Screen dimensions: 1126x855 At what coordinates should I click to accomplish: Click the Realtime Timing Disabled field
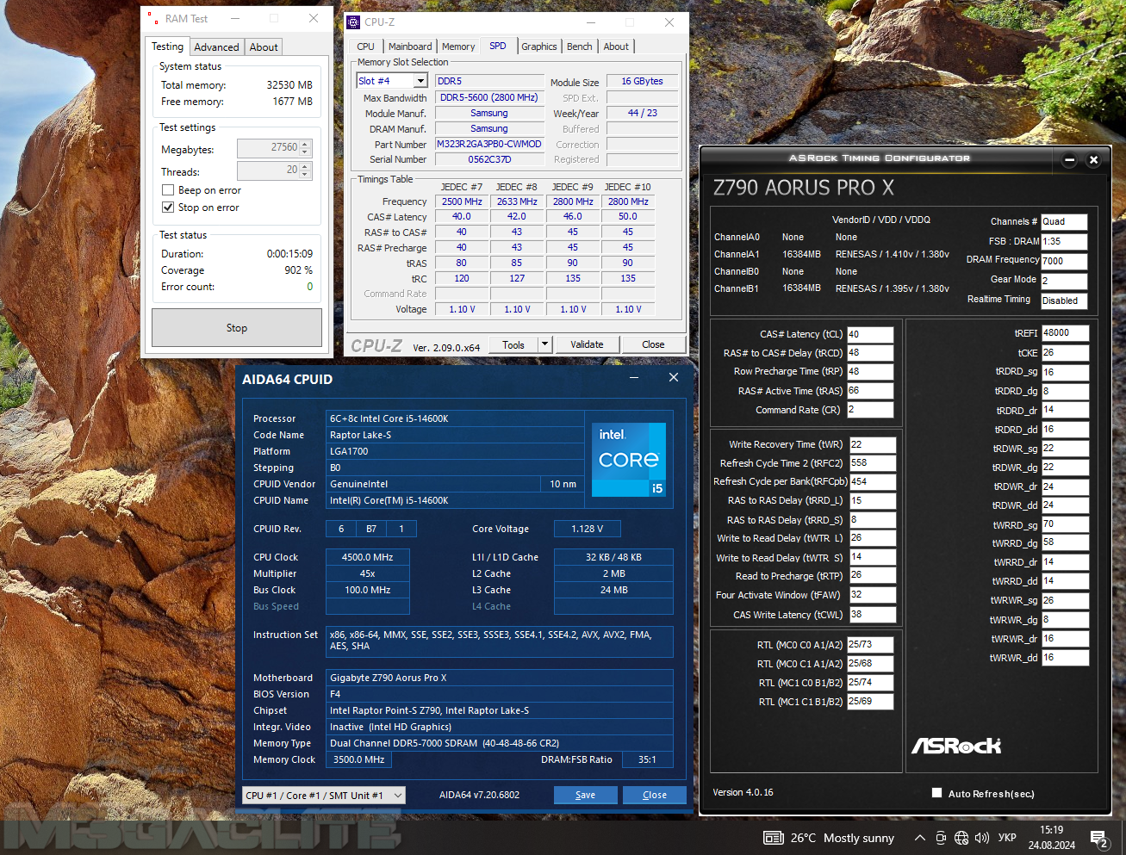pyautogui.click(x=1064, y=300)
